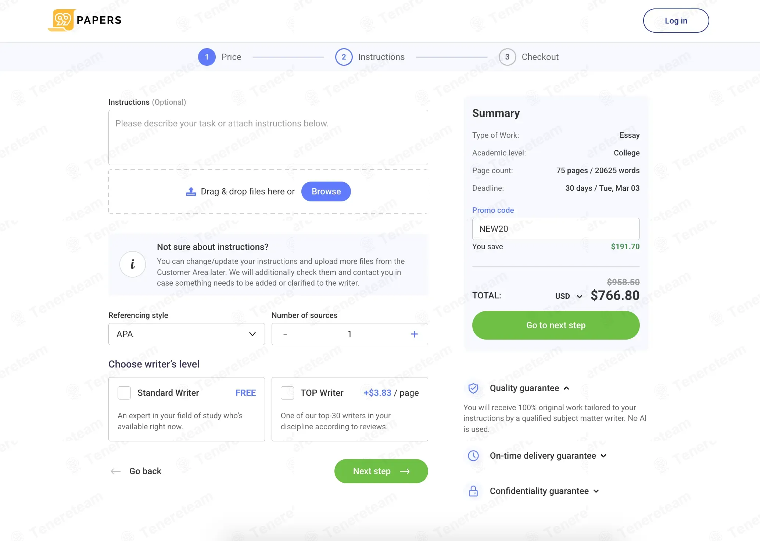Click the Confidentiality lock icon

473,491
